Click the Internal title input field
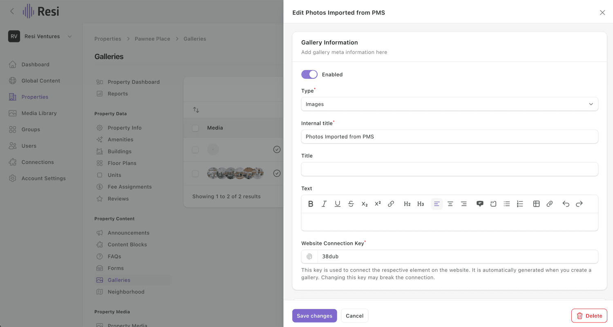613x327 pixels. [x=450, y=137]
